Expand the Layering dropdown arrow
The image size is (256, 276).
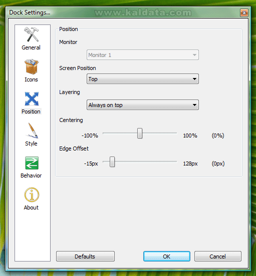pos(194,105)
